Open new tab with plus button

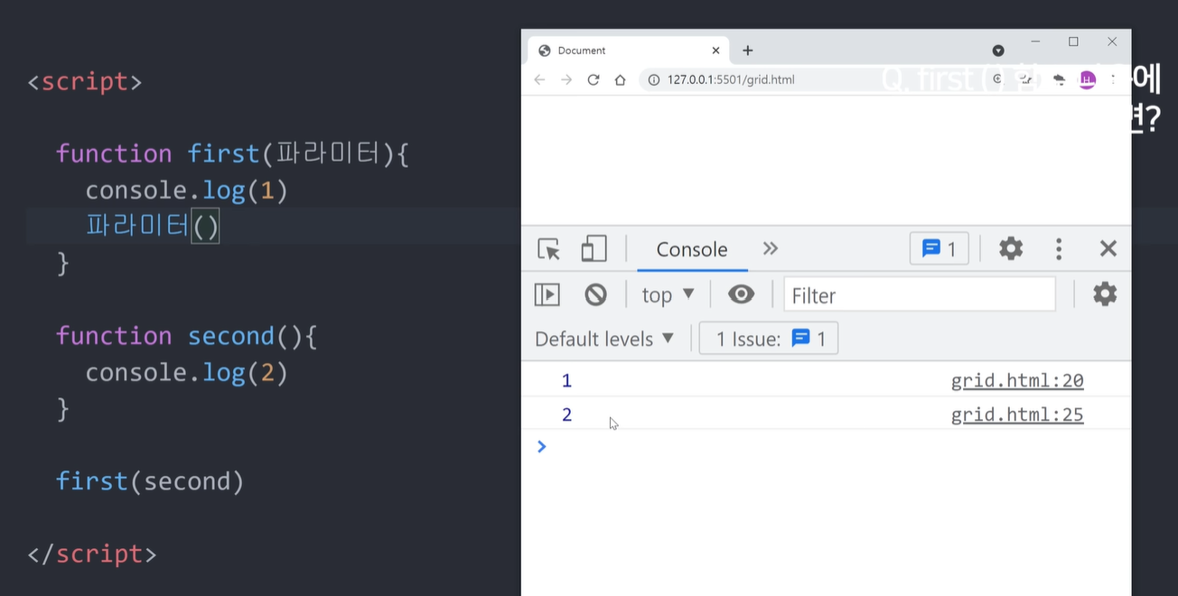click(747, 51)
